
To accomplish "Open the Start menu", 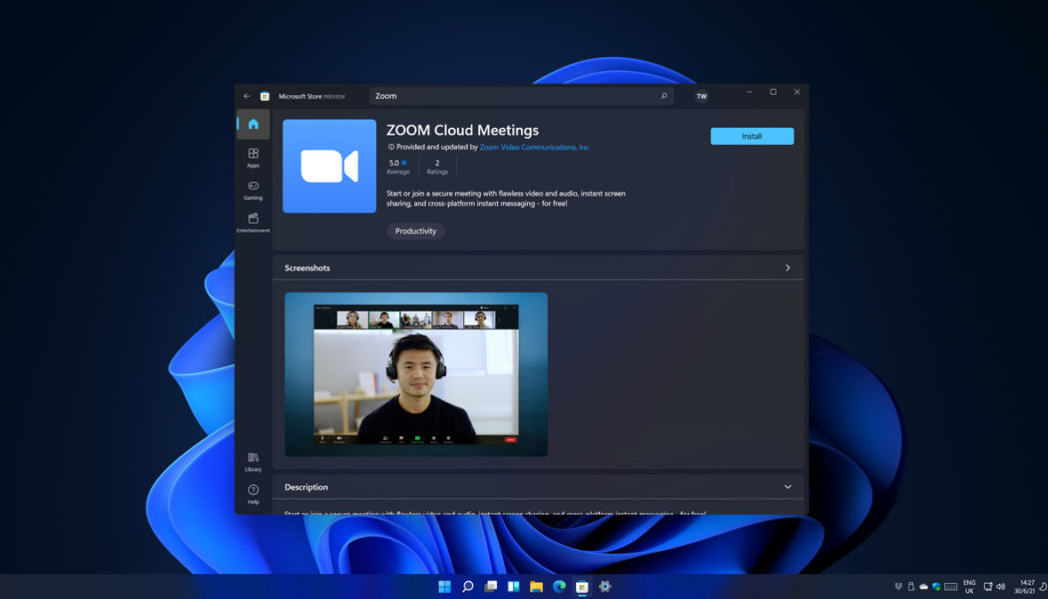I will (x=443, y=587).
